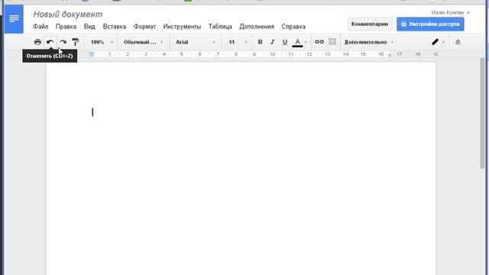Collapse the menus with double chevron
The height and width of the screenshot is (275, 489).
458,42
